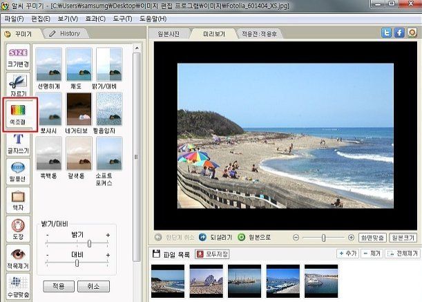This screenshot has height=302, width=422.
Task: Click the 대비 contrast slider handle
Action: tap(77, 263)
